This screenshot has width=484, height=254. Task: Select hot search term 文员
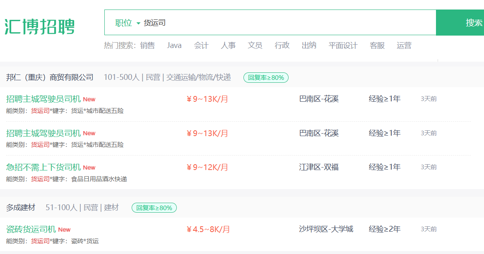pos(255,46)
